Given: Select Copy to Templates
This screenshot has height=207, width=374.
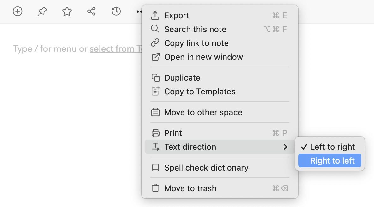Looking at the screenshot, I should click(x=200, y=92).
